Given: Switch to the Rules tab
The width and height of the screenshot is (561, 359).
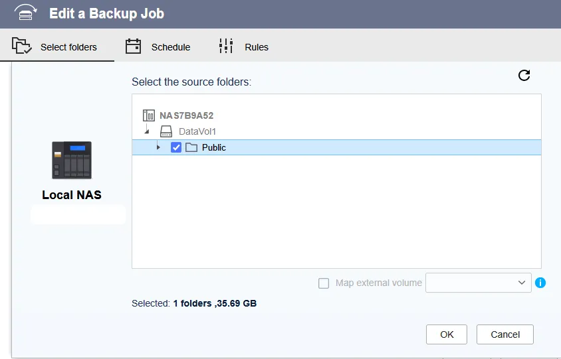Looking at the screenshot, I should [244, 47].
